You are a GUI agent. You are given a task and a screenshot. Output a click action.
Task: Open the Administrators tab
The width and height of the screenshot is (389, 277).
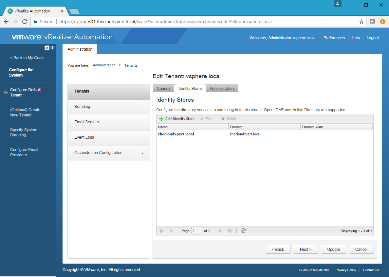click(x=222, y=89)
